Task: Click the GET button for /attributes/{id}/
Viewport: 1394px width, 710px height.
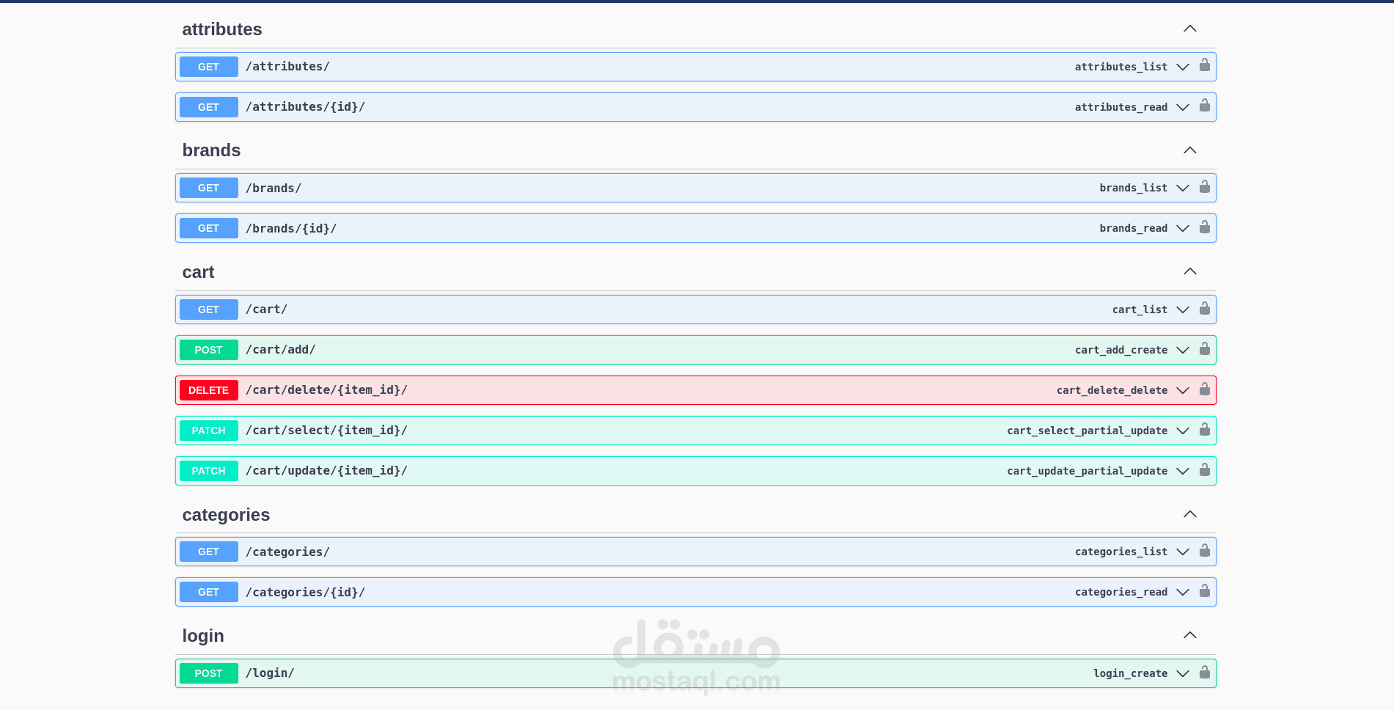Action: tap(209, 107)
